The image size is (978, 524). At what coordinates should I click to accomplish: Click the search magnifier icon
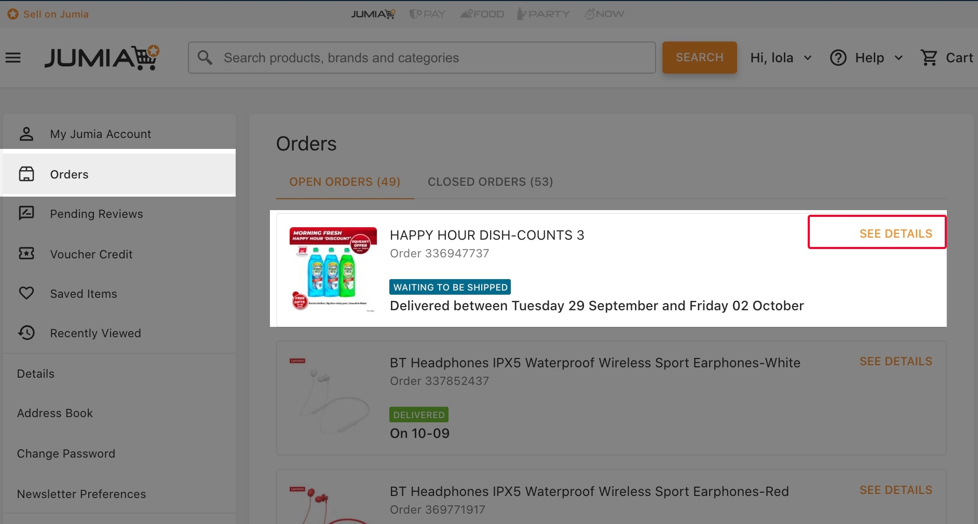point(205,58)
